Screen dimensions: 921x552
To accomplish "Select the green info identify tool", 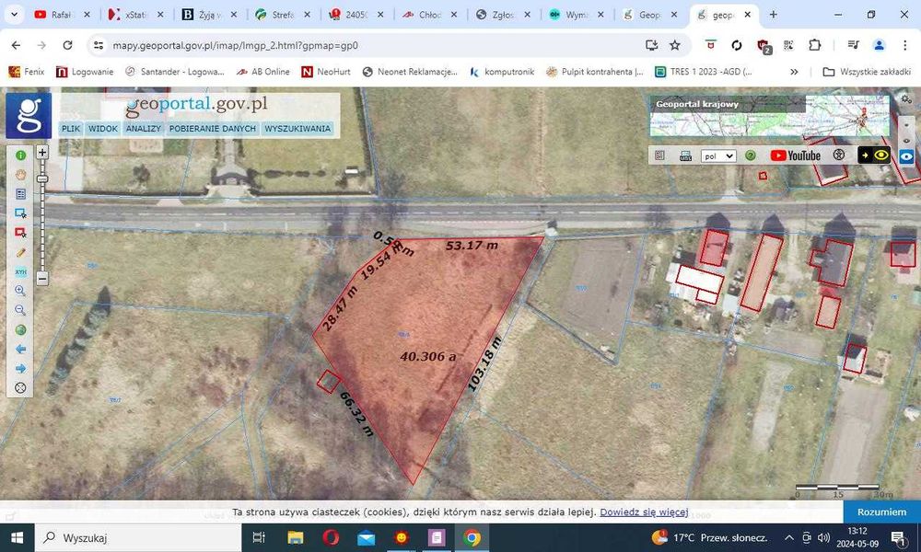I will [20, 155].
